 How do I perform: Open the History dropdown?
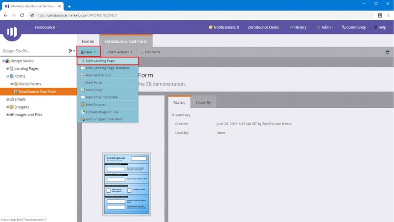[300, 27]
